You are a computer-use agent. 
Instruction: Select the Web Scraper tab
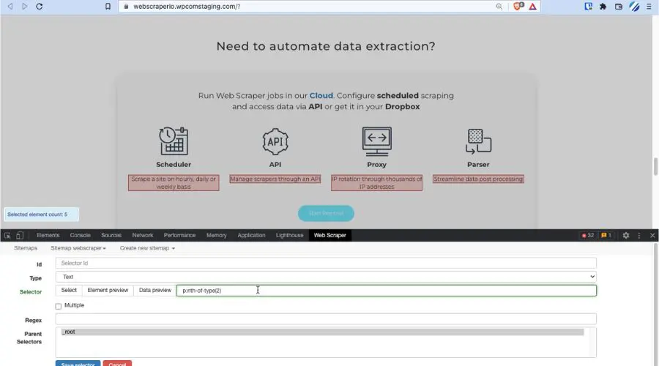330,235
